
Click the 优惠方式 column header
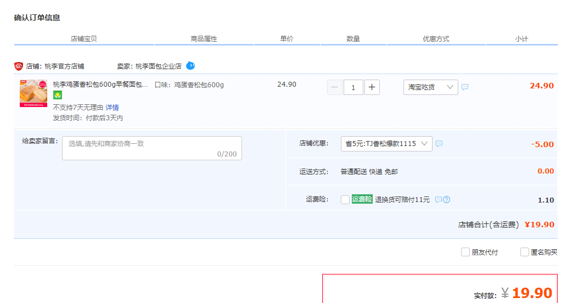click(436, 38)
